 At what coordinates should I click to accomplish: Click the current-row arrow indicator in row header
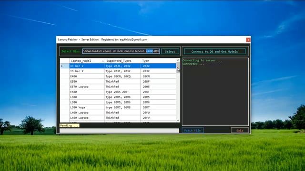62,66
